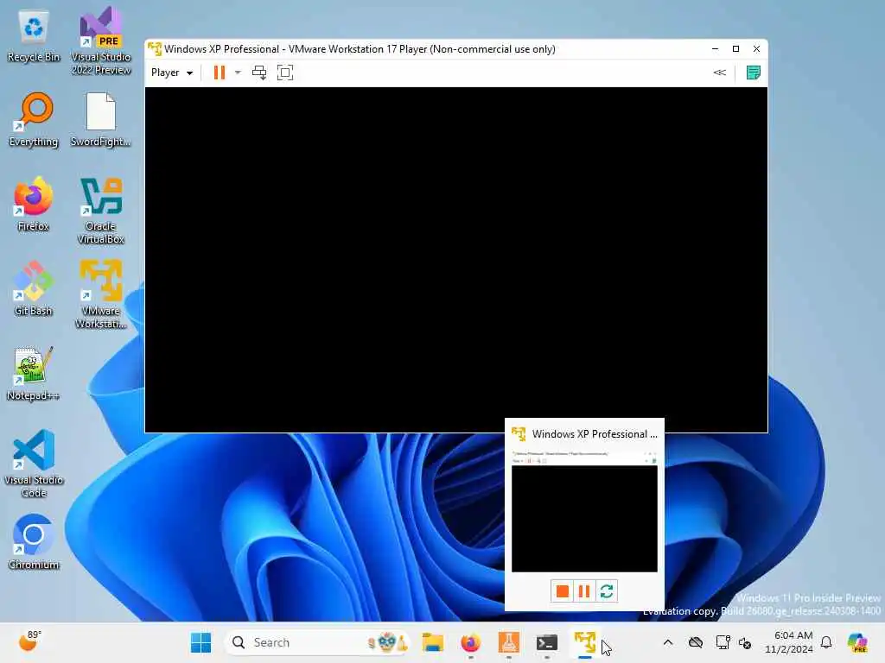Select the VMware Workstation desktop shortcut
This screenshot has width=885, height=663.
tap(101, 294)
